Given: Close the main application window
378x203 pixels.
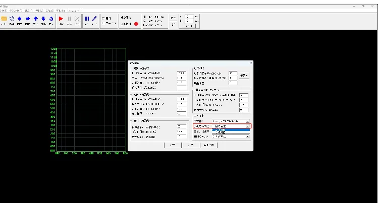Looking at the screenshot, I should pyautogui.click(x=372, y=6).
